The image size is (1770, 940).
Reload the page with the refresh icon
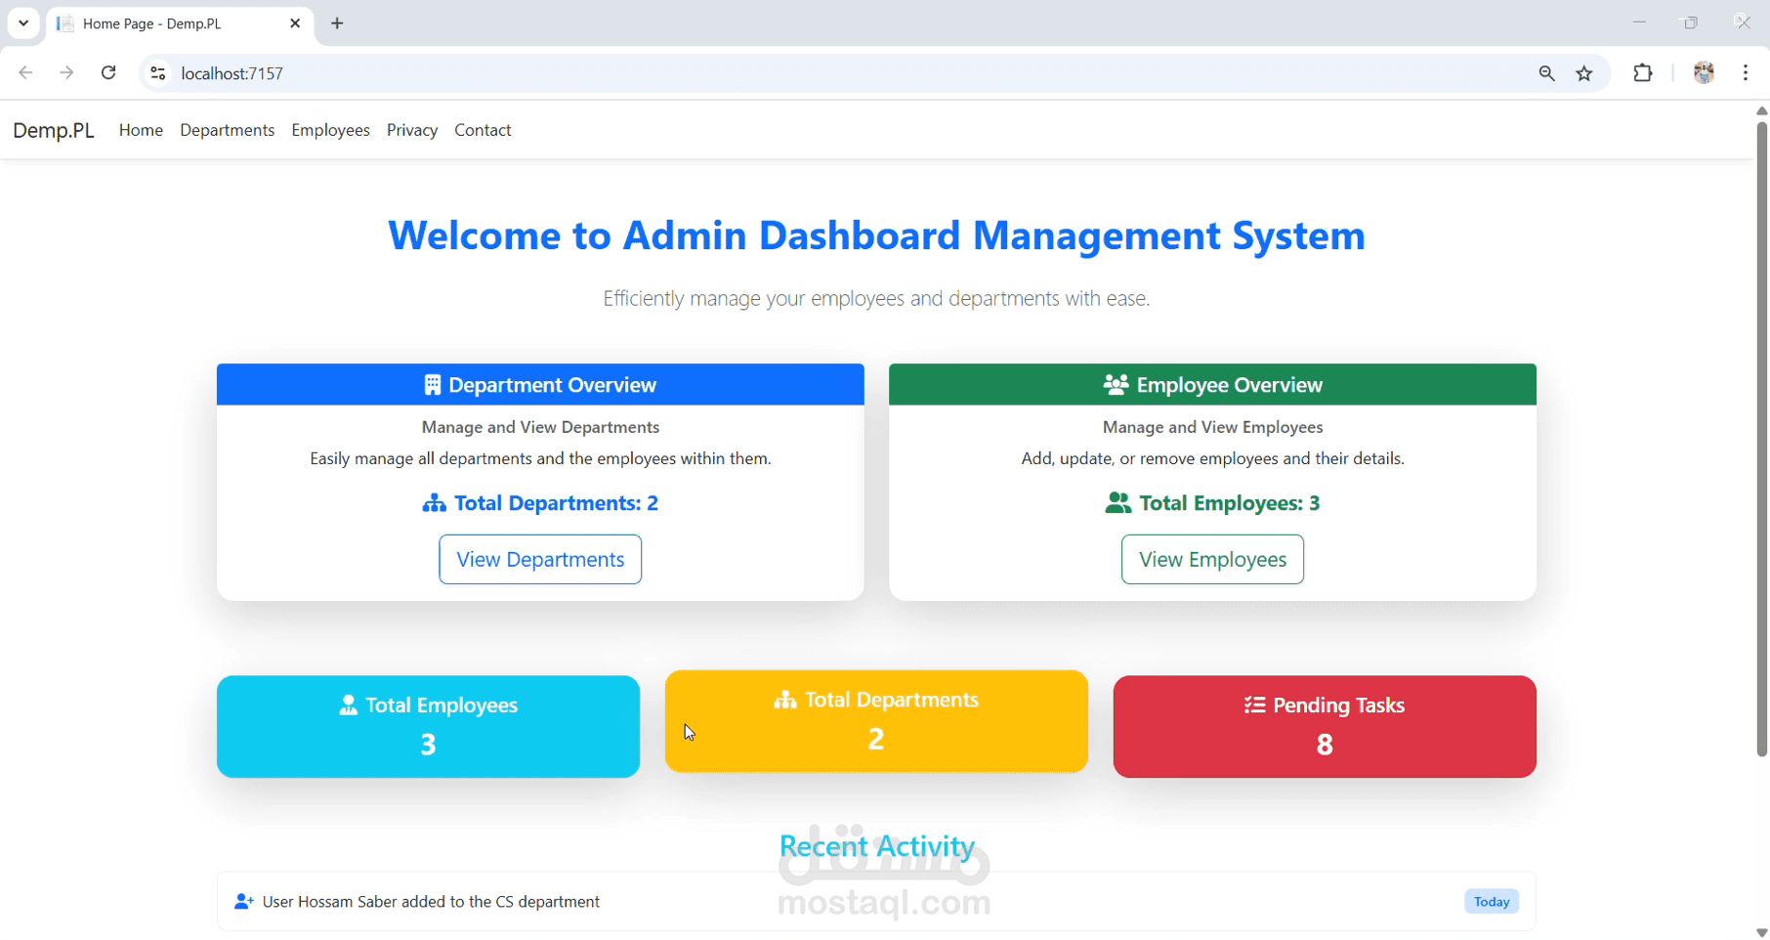pos(108,73)
